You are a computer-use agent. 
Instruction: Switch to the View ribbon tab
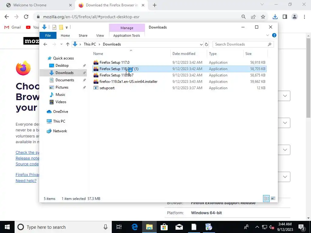point(100,35)
